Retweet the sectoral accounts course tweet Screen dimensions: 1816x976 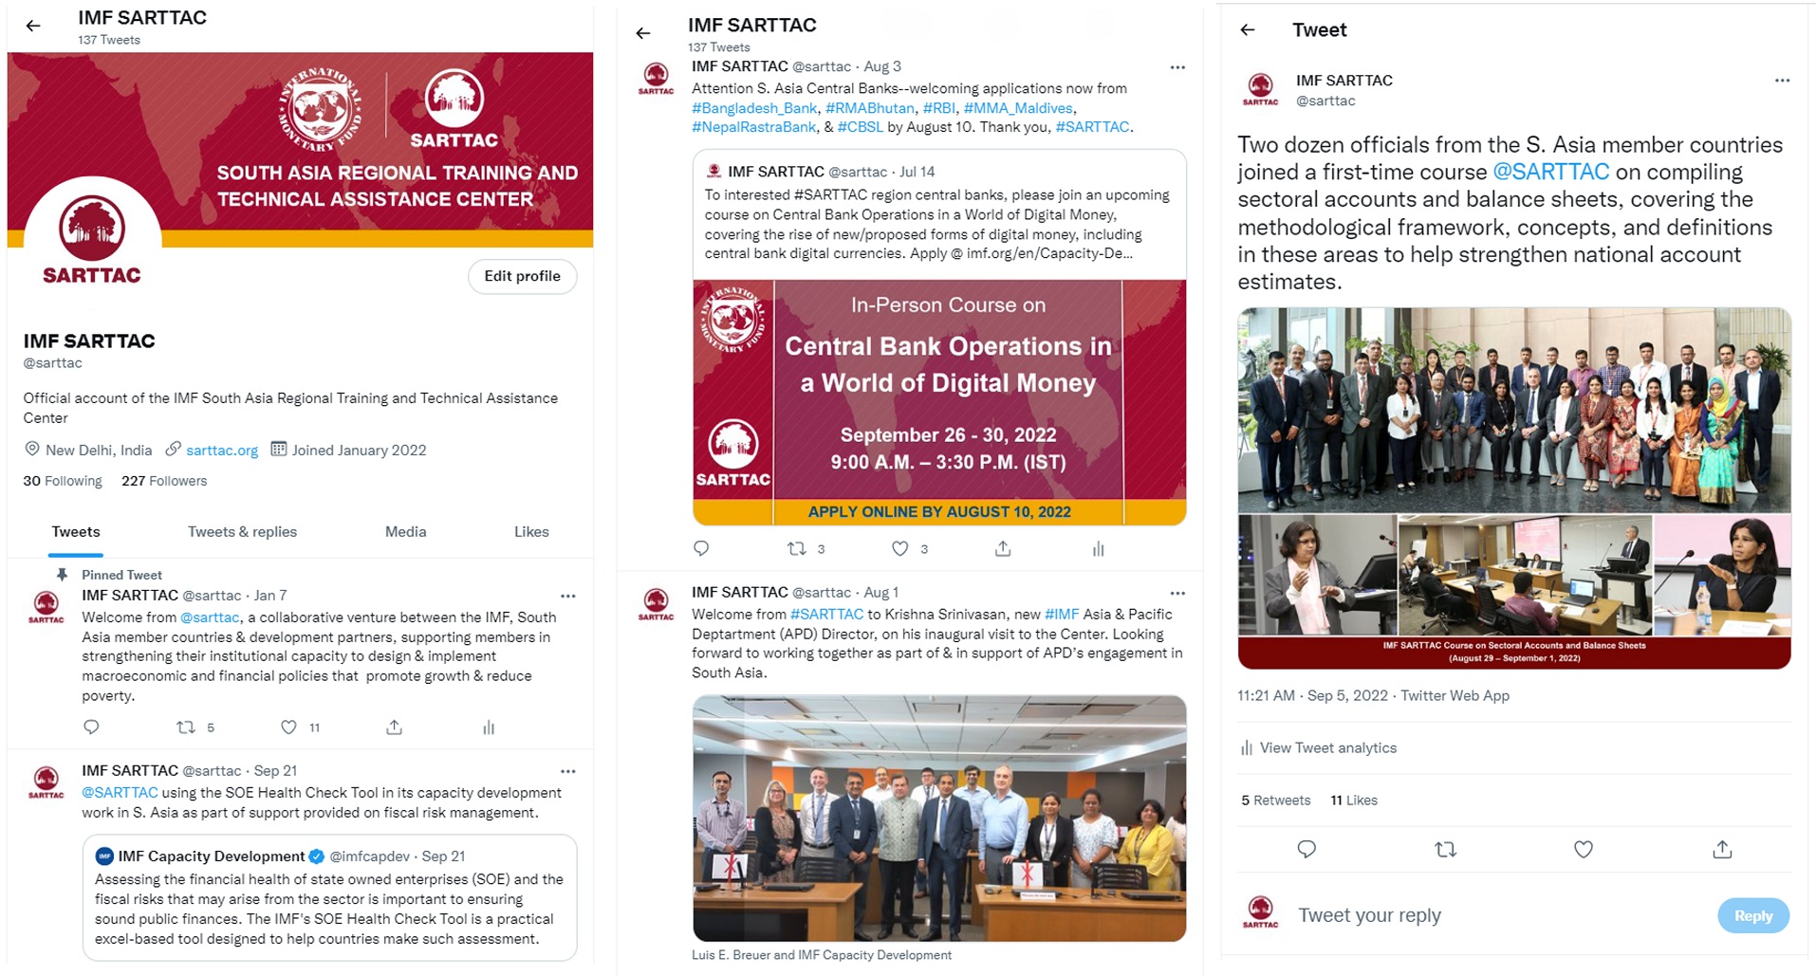(1445, 850)
